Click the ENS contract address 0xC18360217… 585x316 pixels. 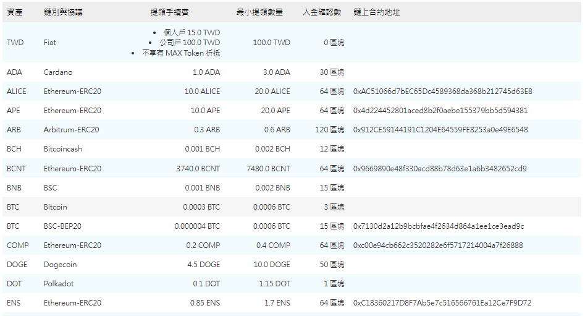pos(442,303)
